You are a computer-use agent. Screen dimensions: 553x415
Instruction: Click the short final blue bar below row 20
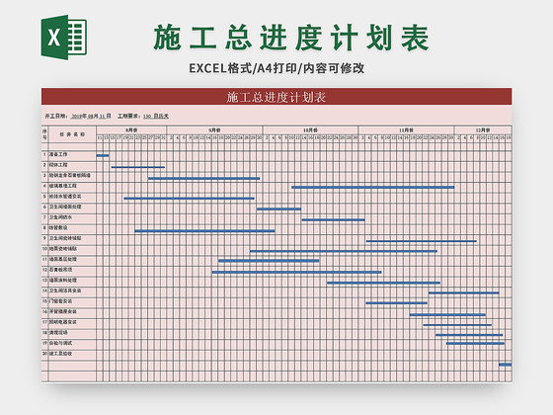(505, 365)
